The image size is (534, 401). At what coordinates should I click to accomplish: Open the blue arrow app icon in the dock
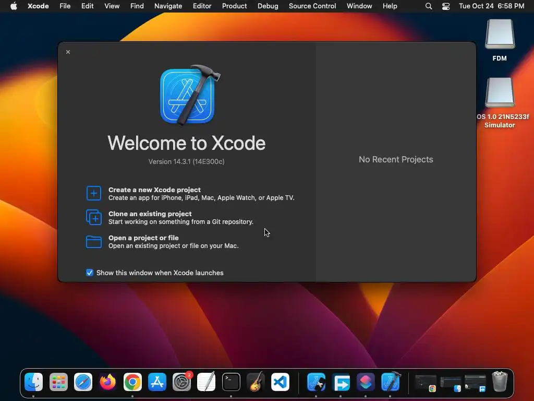[341, 382]
